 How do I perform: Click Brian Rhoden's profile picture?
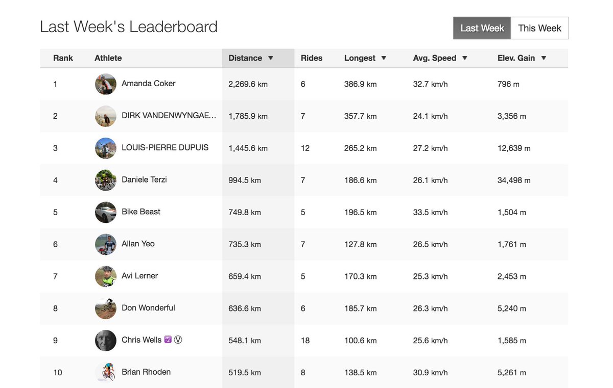[x=105, y=372]
